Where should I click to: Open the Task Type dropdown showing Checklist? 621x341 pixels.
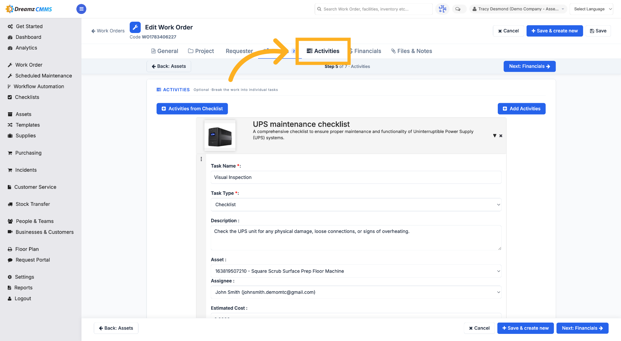pos(356,204)
